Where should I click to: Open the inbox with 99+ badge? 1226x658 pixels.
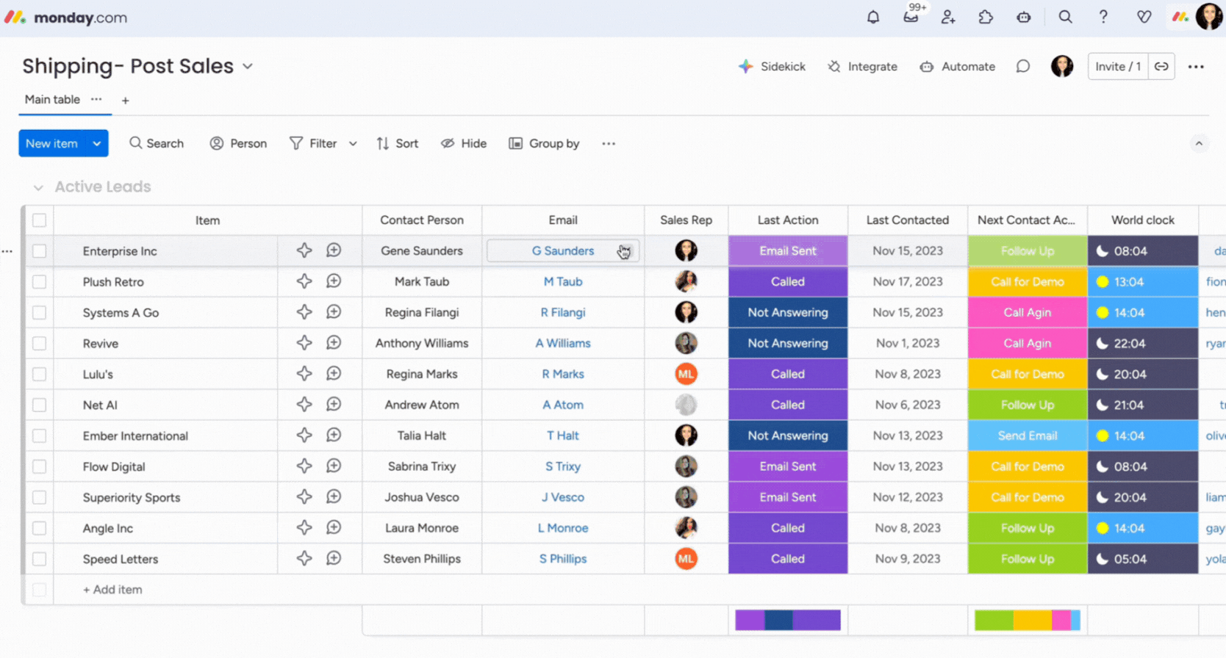point(911,16)
